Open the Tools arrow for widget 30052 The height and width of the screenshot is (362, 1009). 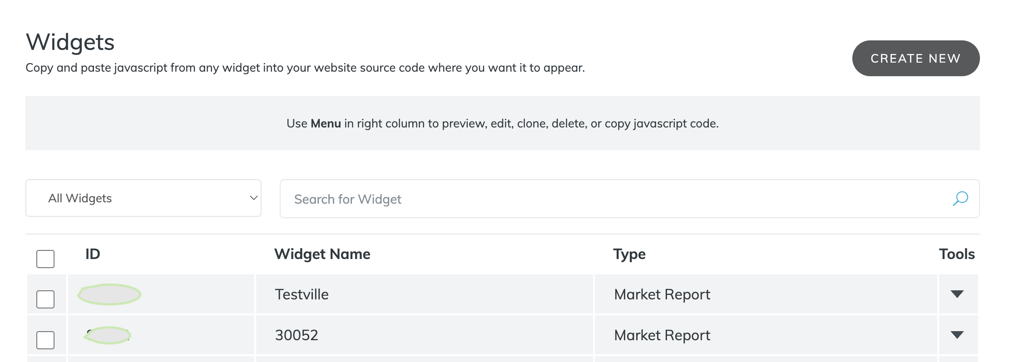(x=957, y=335)
